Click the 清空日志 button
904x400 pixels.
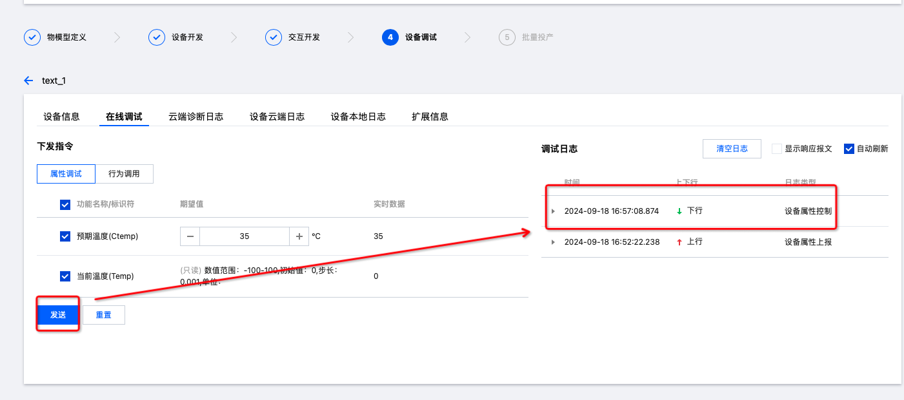(732, 149)
